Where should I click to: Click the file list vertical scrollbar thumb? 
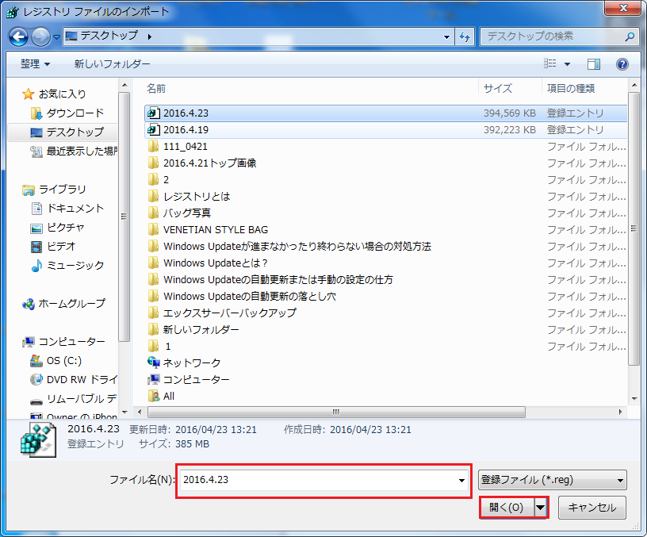(x=634, y=229)
